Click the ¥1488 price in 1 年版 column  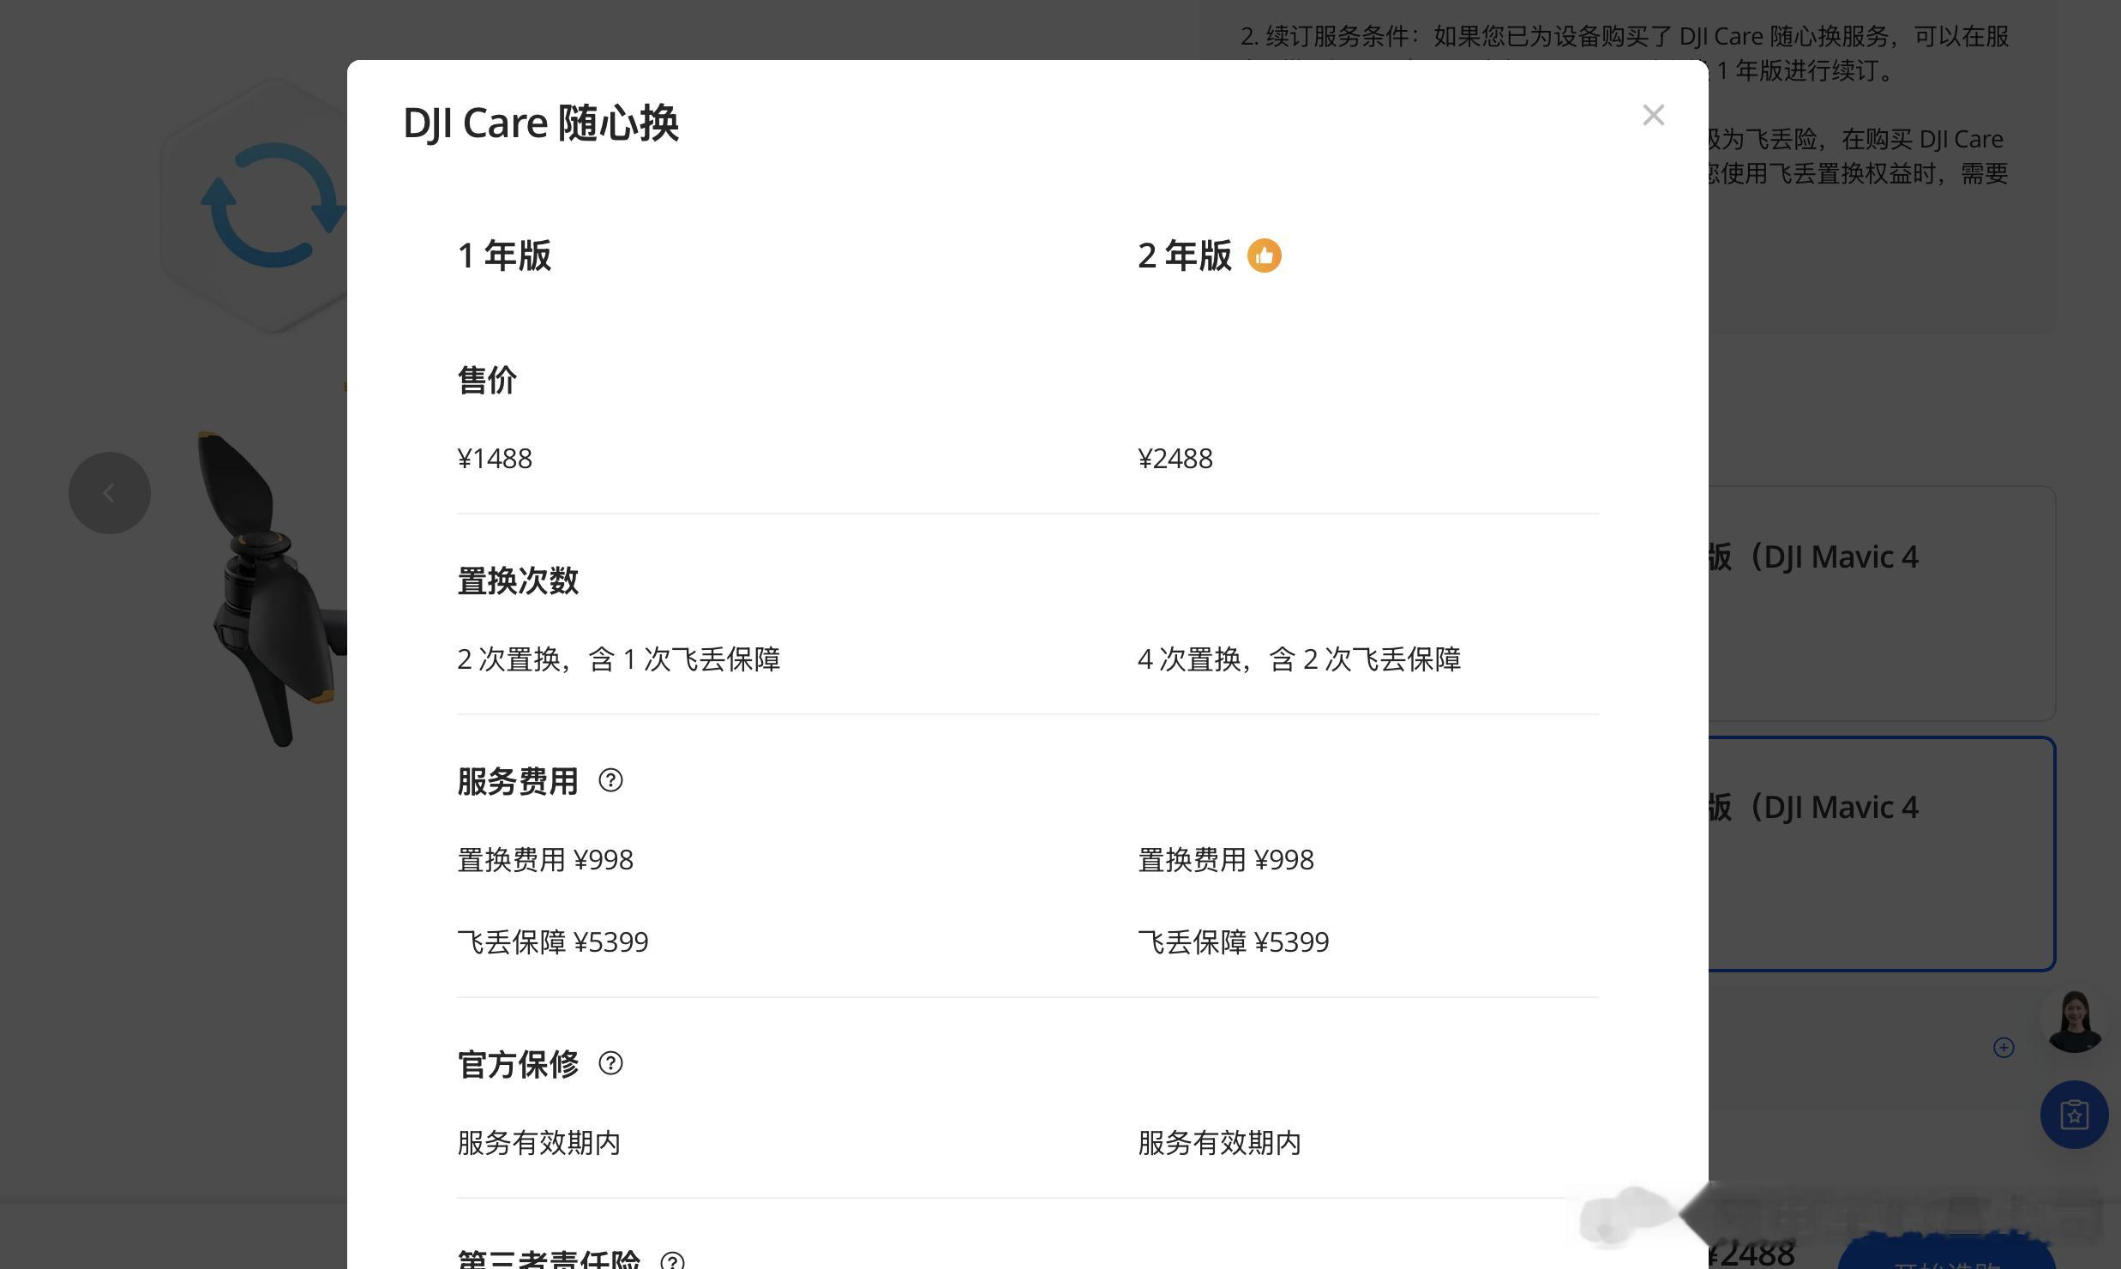click(x=495, y=459)
